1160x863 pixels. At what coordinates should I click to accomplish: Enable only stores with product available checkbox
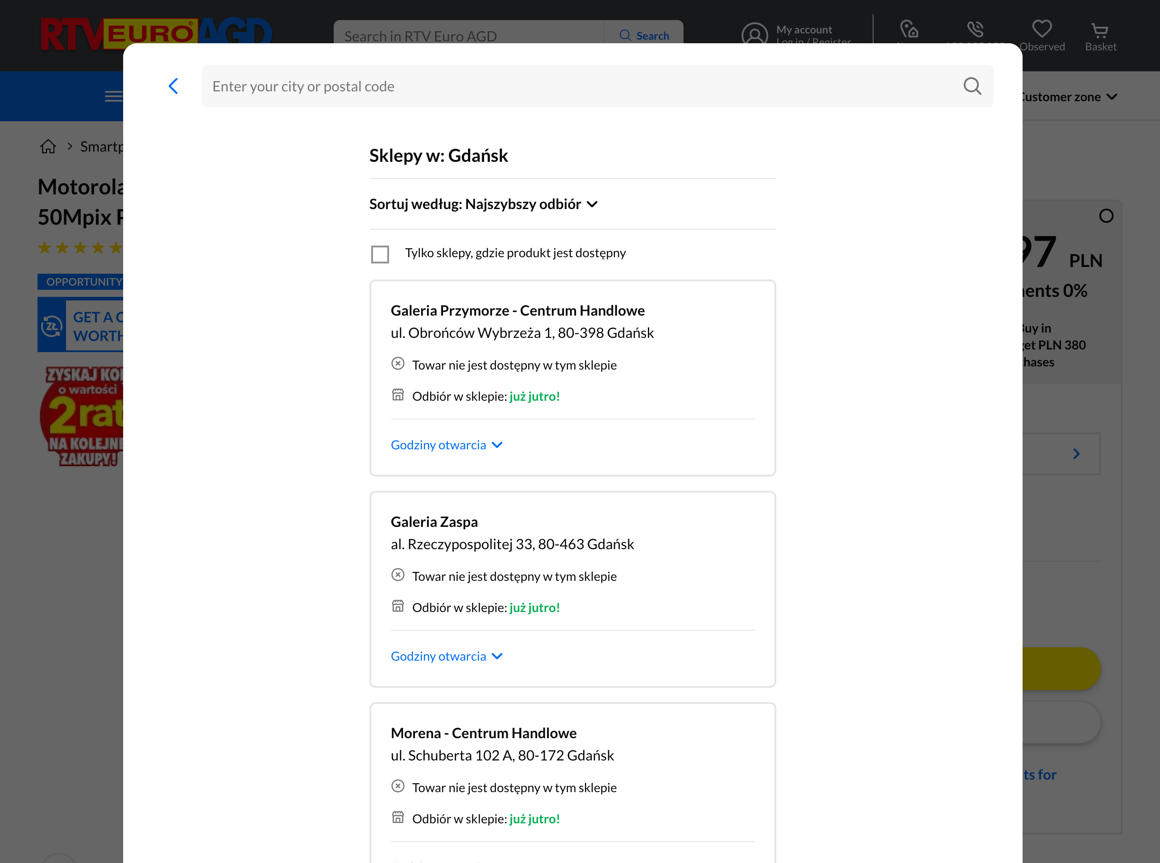click(380, 255)
